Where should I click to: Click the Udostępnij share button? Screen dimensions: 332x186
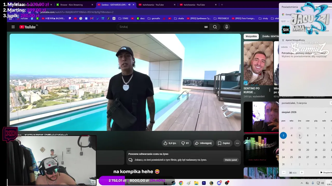(x=203, y=143)
